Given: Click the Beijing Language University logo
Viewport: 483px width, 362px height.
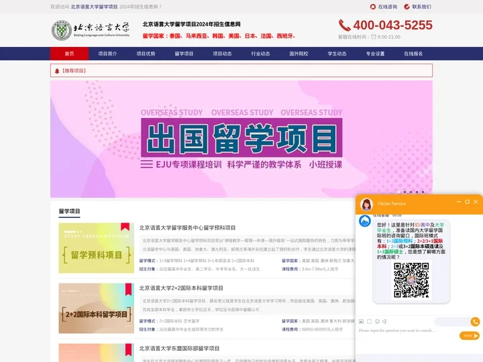Looking at the screenshot, I should coord(91,30).
